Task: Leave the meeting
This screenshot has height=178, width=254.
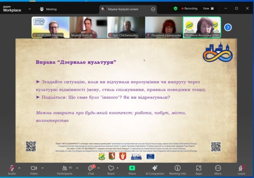Action: [x=241, y=170]
